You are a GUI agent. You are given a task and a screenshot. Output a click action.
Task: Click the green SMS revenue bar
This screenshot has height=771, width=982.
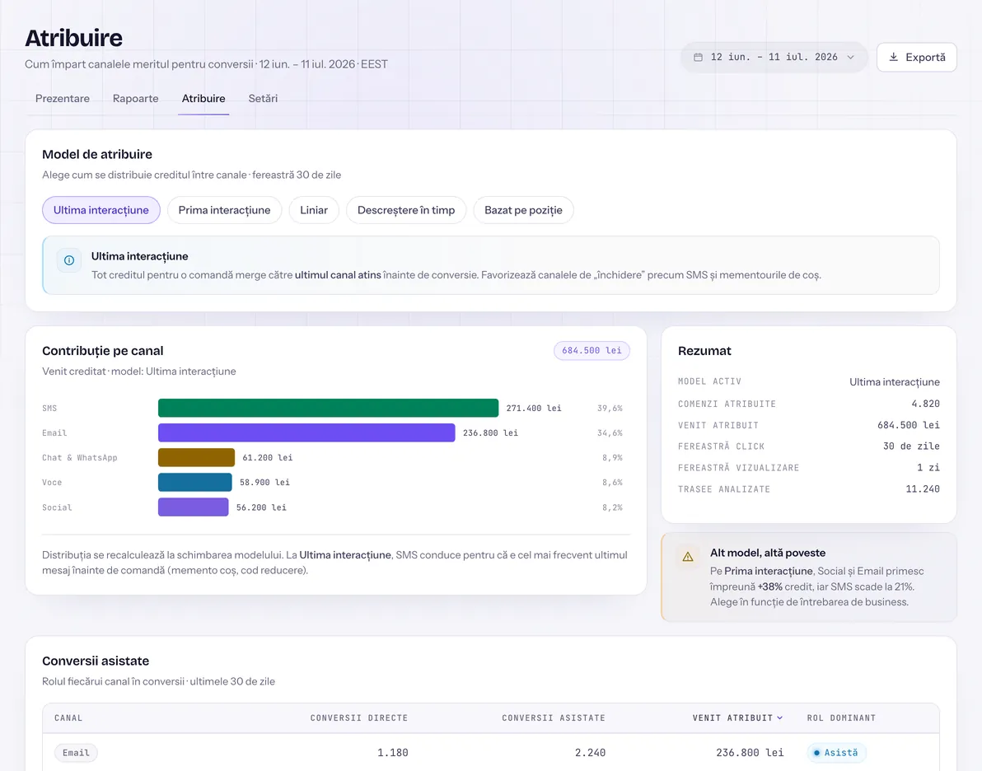click(x=328, y=408)
